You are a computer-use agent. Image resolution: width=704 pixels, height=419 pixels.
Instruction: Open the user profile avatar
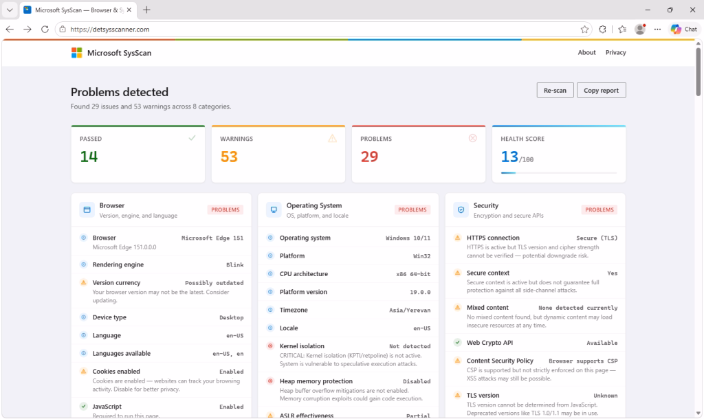[640, 29]
